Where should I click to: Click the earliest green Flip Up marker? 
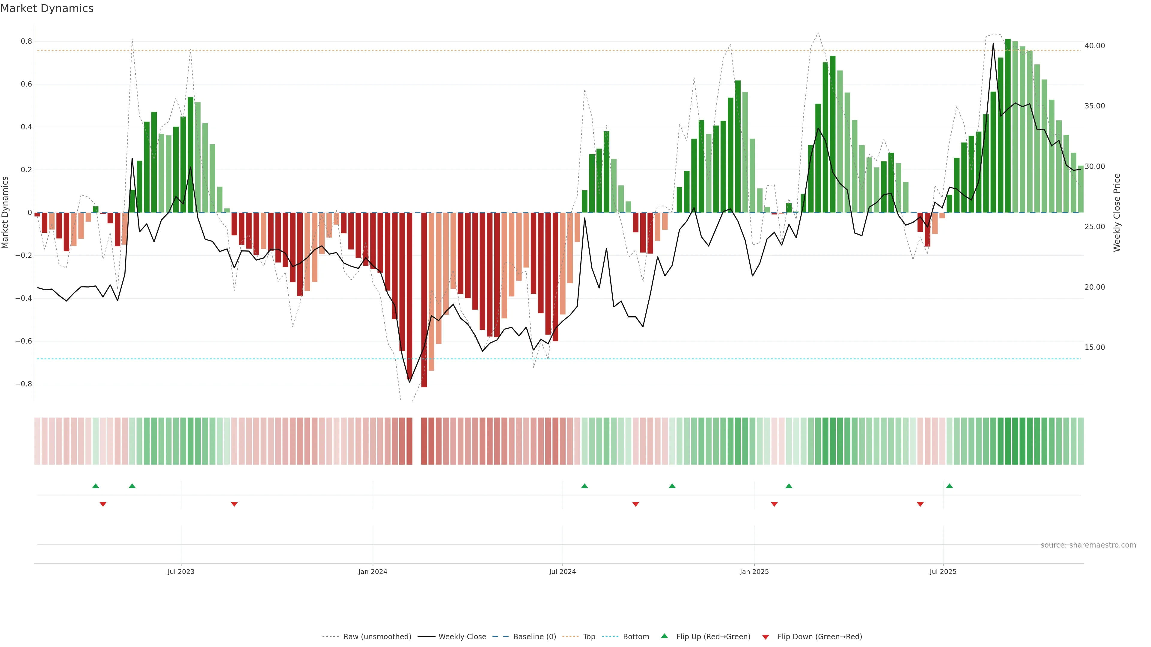point(96,486)
